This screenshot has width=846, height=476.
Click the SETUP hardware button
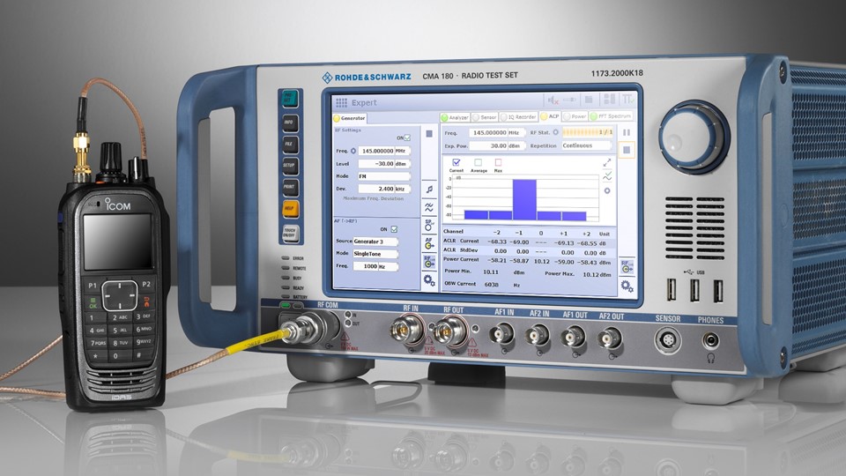click(x=290, y=165)
